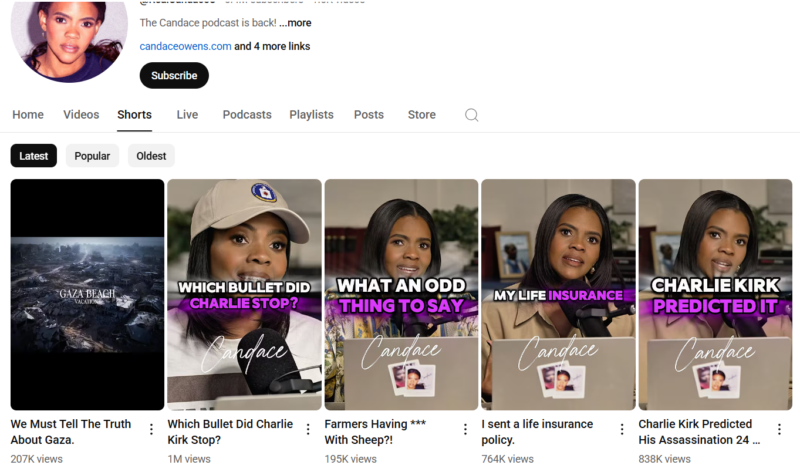The width and height of the screenshot is (800, 465).
Task: Switch to the Videos tab
Action: point(81,114)
